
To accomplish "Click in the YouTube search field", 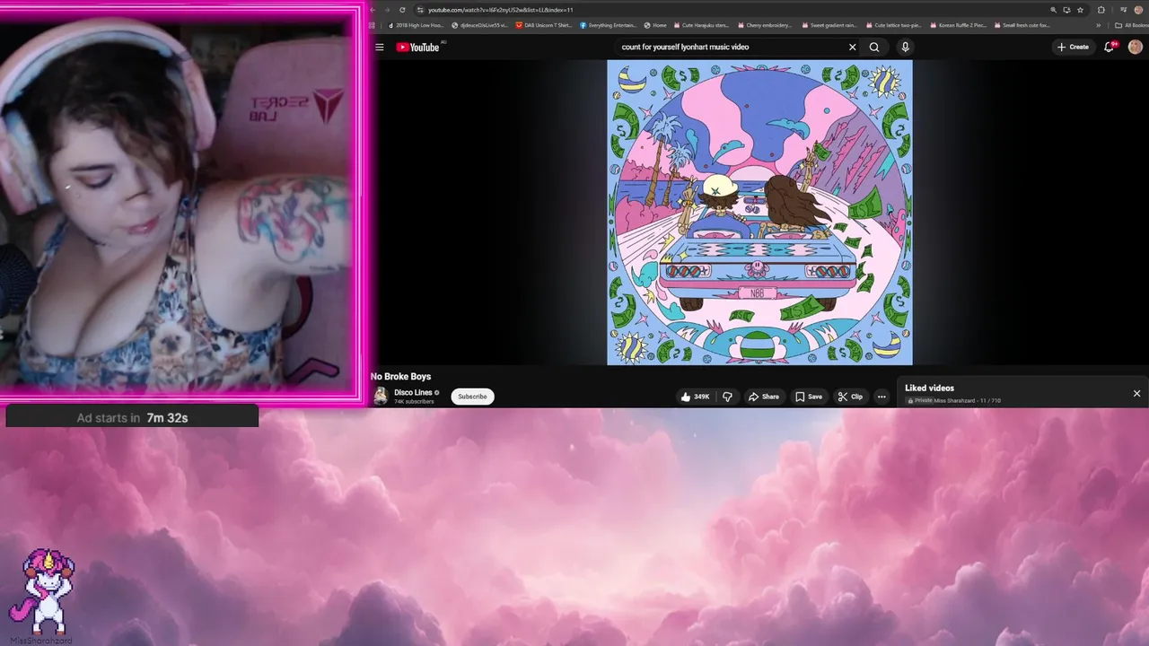I will click(x=730, y=47).
